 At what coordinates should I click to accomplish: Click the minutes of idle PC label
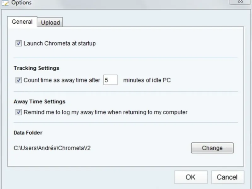click(147, 80)
